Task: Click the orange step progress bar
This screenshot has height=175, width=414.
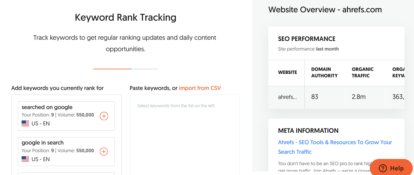Action: click(x=112, y=69)
